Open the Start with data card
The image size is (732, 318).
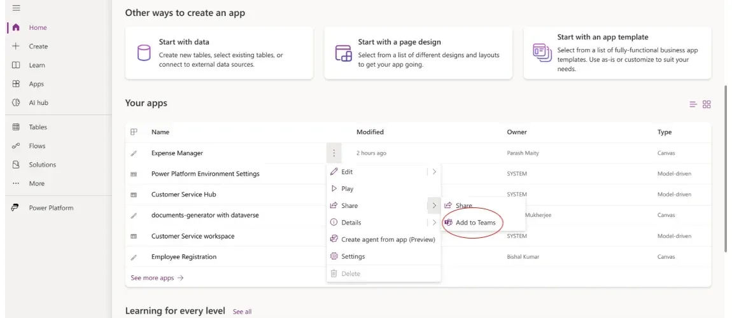click(x=219, y=53)
